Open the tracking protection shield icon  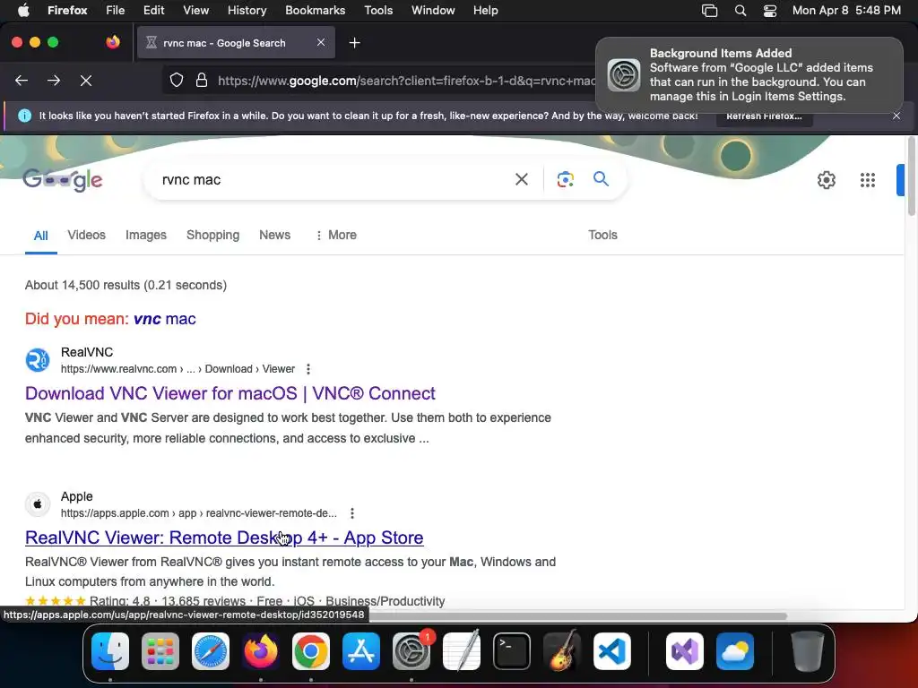coord(177,80)
